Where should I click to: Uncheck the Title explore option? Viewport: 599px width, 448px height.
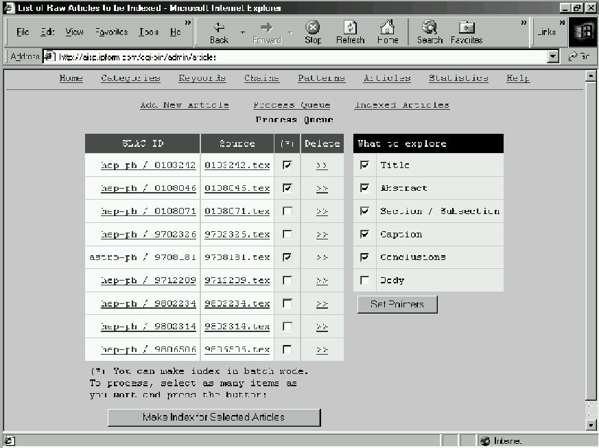point(365,165)
